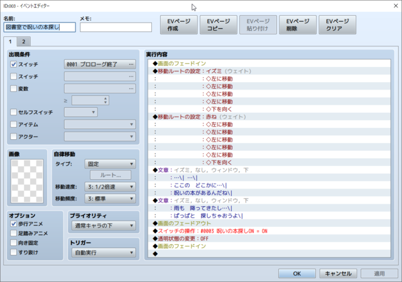Viewport: 402px width, 282px height.
Task: Uncheck the 歩行アニメ option
Action: coord(13,224)
